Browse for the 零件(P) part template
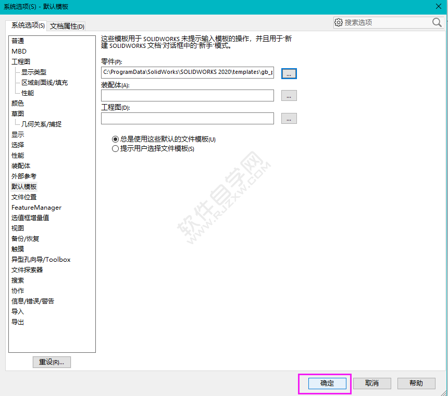The image size is (448, 396). pyautogui.click(x=289, y=73)
